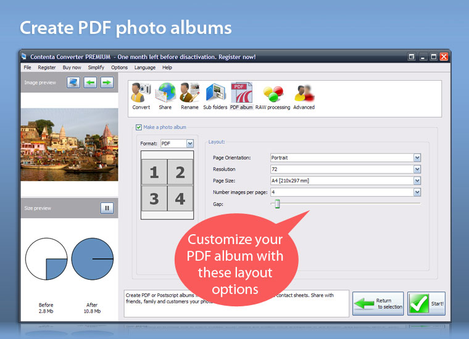Open the Page Orientation dropdown
The width and height of the screenshot is (469, 339).
[417, 158]
